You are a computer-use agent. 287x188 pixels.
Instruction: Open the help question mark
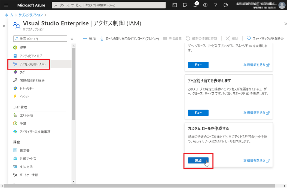coord(215,5)
